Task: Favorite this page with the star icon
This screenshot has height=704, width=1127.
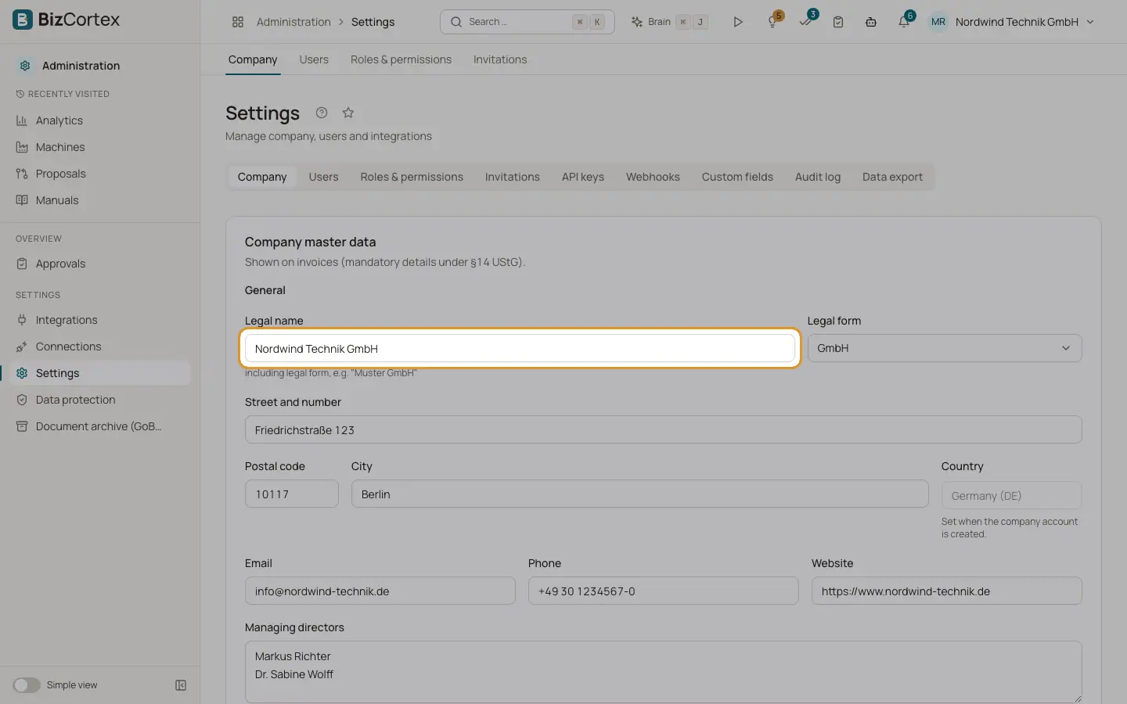Action: 348,113
